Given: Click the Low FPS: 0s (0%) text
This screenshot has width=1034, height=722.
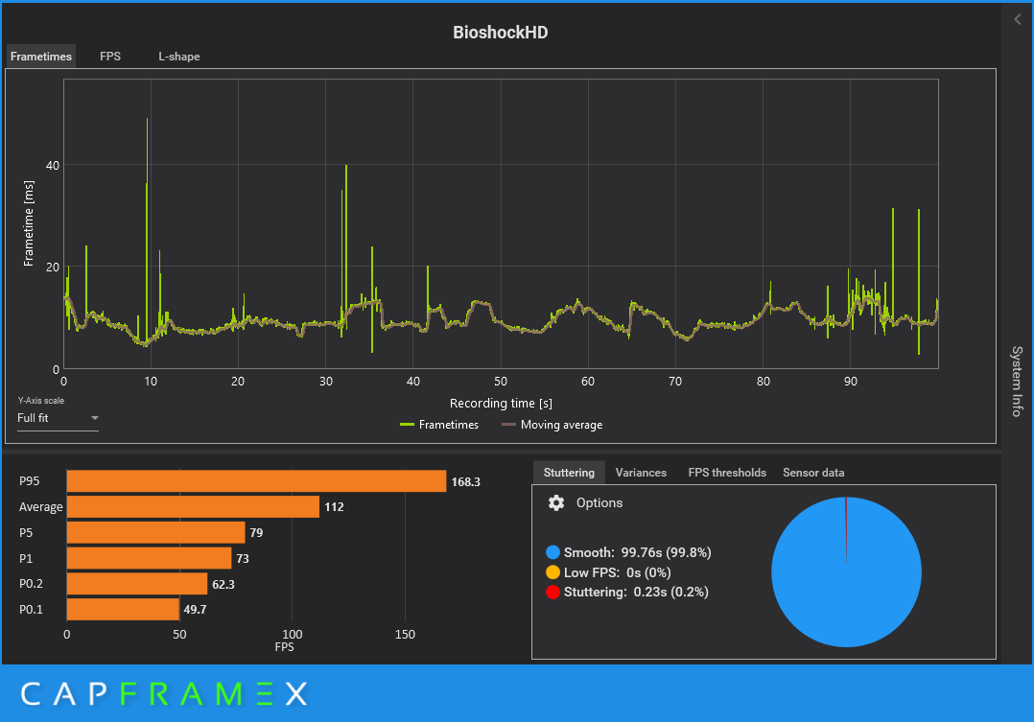Looking at the screenshot, I should [618, 572].
